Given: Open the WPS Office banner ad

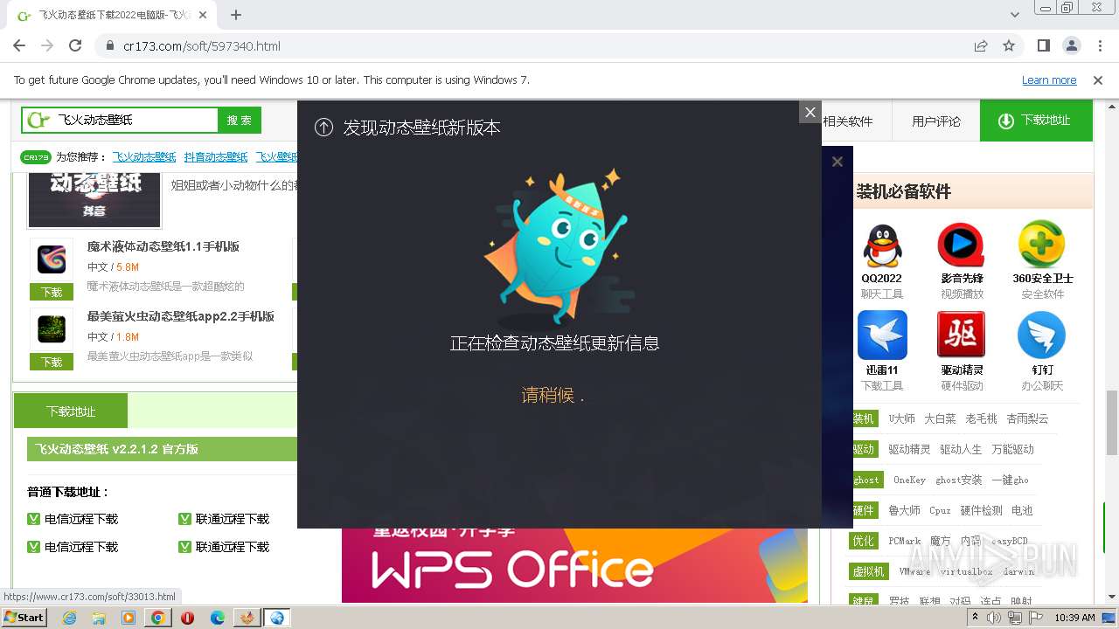Looking at the screenshot, I should click(x=574, y=565).
